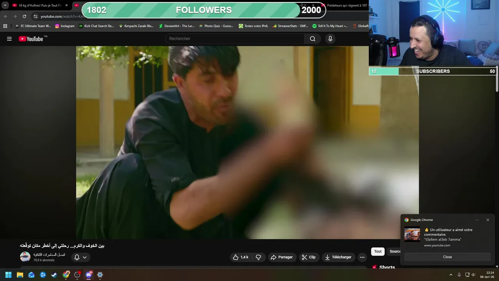Viewport: 499px width, 281px height.
Task: Go back in Chrome navigation
Action: [5, 16]
